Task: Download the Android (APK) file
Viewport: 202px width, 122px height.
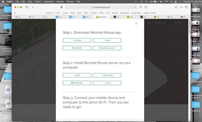Action: (x=107, y=48)
